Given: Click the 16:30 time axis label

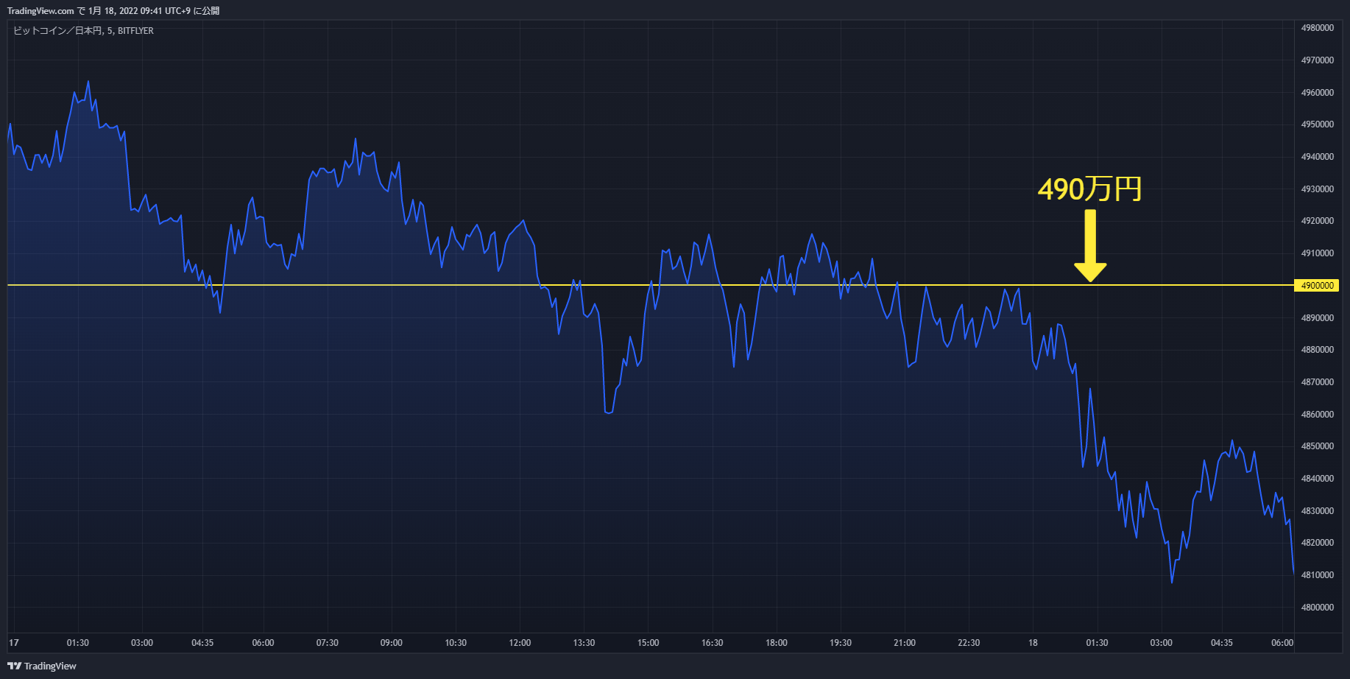Looking at the screenshot, I should click(713, 643).
